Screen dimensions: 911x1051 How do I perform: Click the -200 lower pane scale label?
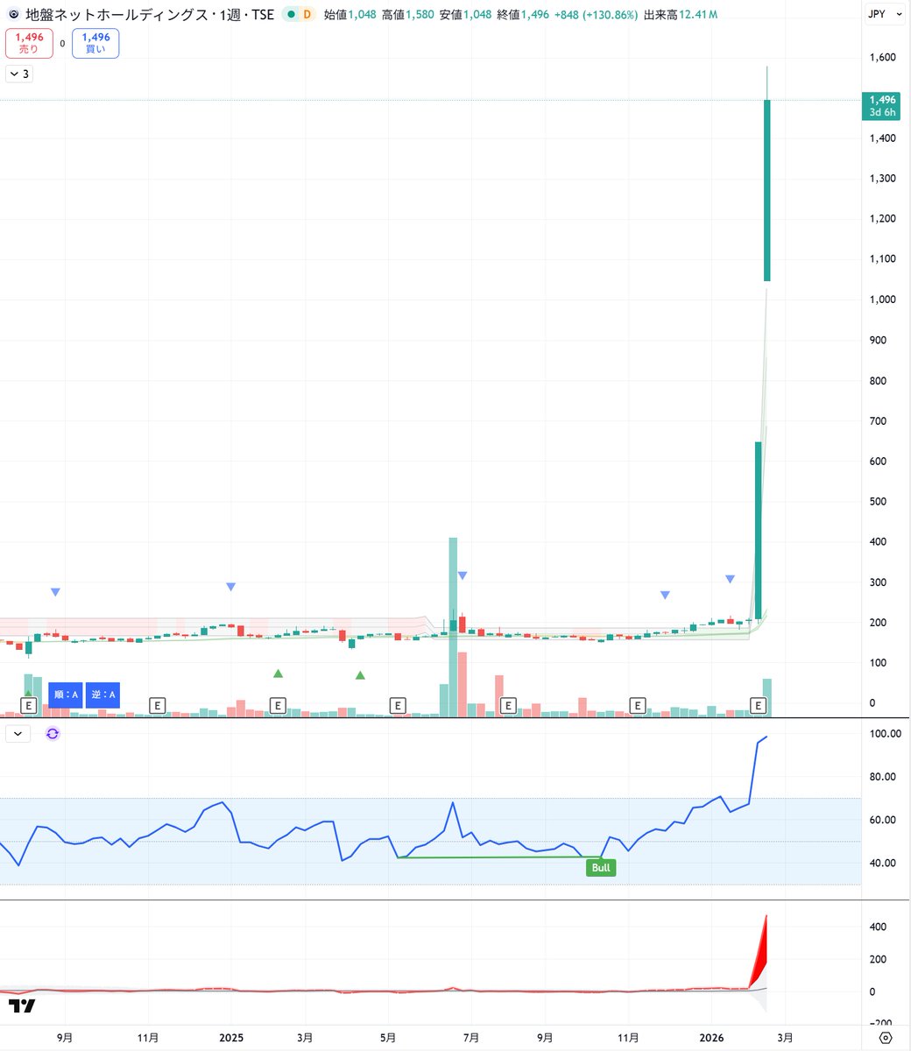[879, 1023]
